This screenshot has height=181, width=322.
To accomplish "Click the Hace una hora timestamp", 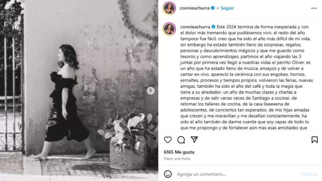I will click(x=177, y=158).
